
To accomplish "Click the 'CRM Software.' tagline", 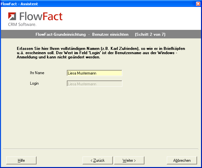I will tap(22, 24).
